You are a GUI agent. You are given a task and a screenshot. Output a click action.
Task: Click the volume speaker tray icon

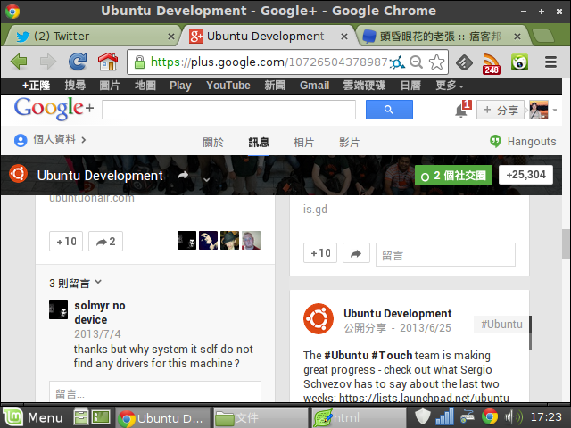pos(513,417)
